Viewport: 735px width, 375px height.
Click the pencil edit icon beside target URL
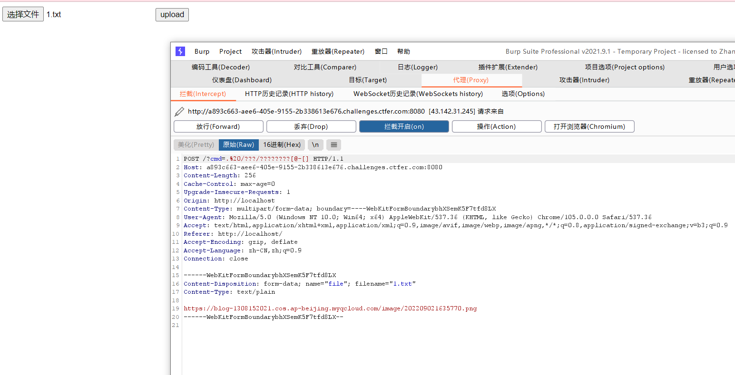click(179, 112)
